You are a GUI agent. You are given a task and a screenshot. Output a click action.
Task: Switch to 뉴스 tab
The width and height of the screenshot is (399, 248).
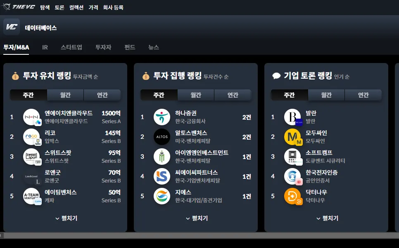click(x=154, y=47)
